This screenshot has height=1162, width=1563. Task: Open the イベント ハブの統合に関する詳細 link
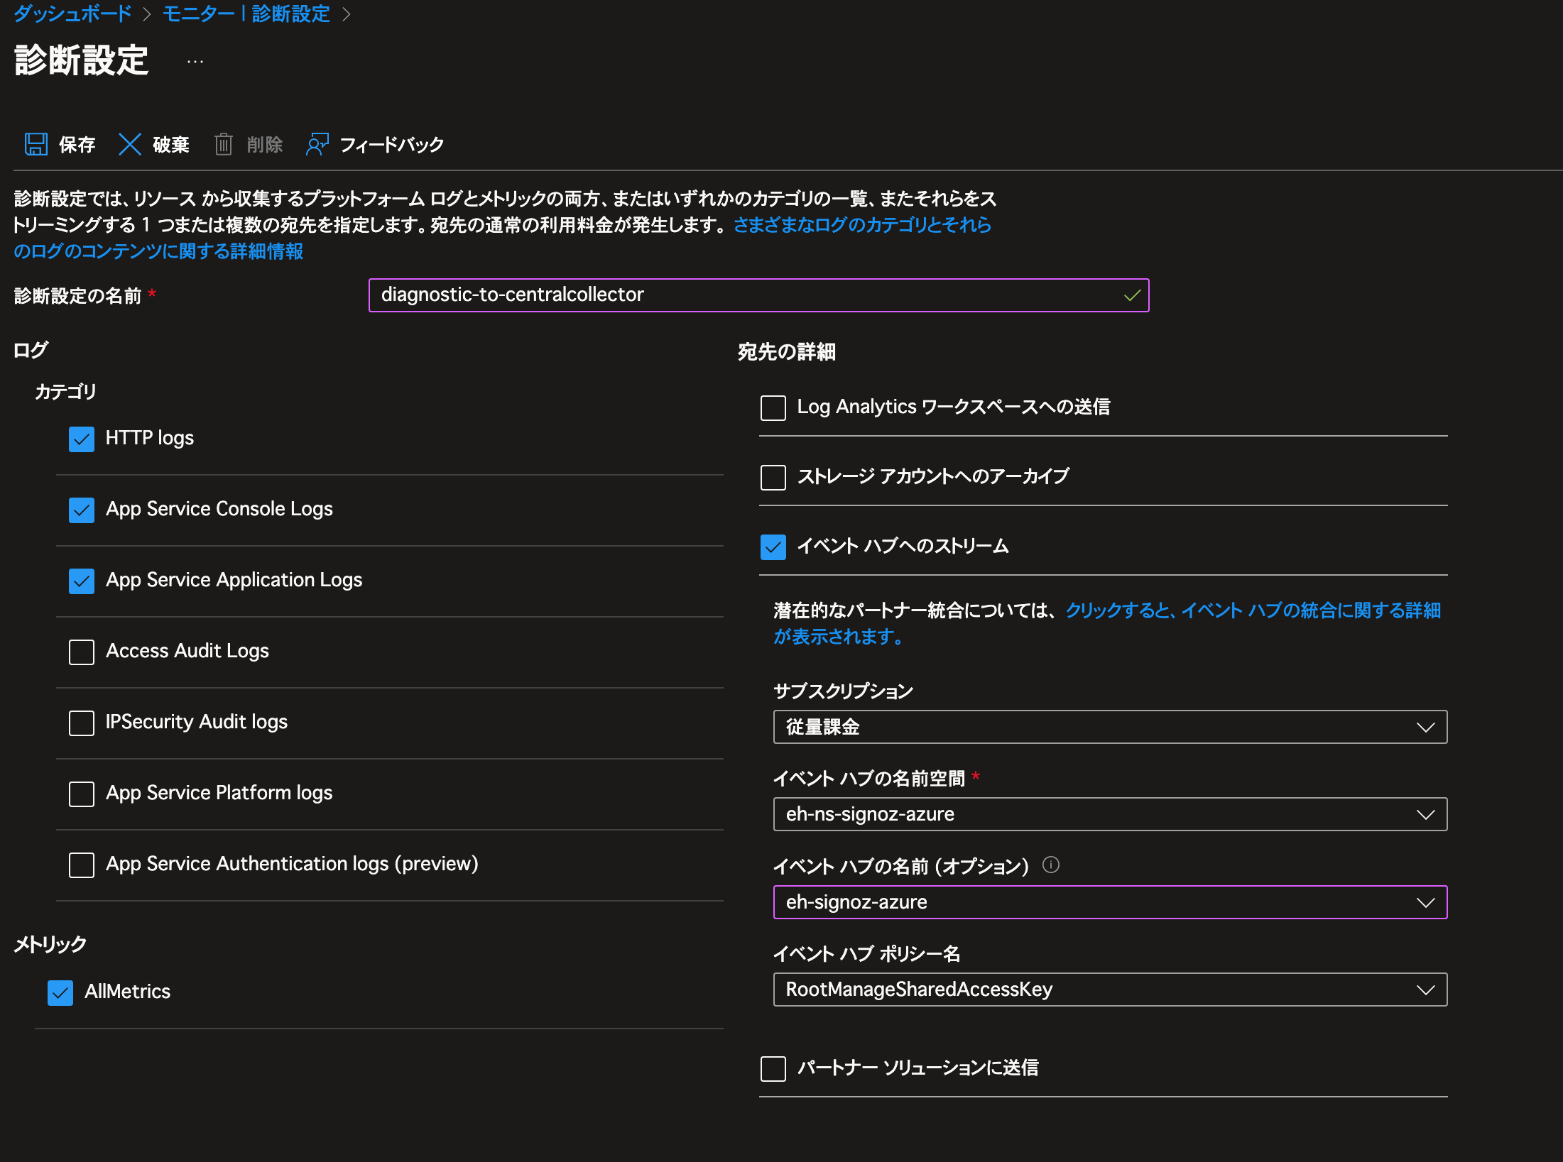click(1253, 610)
